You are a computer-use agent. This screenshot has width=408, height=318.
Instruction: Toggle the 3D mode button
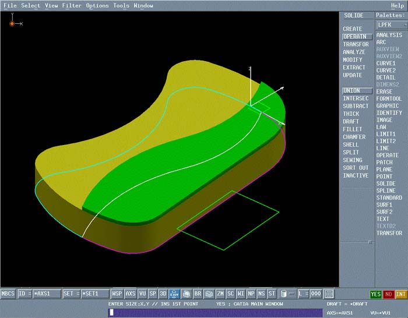(163, 294)
